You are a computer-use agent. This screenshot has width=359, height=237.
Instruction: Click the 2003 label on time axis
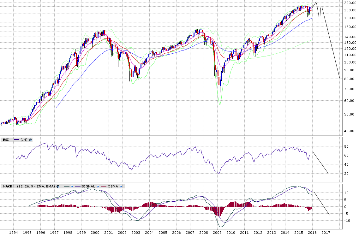[x=136, y=233]
